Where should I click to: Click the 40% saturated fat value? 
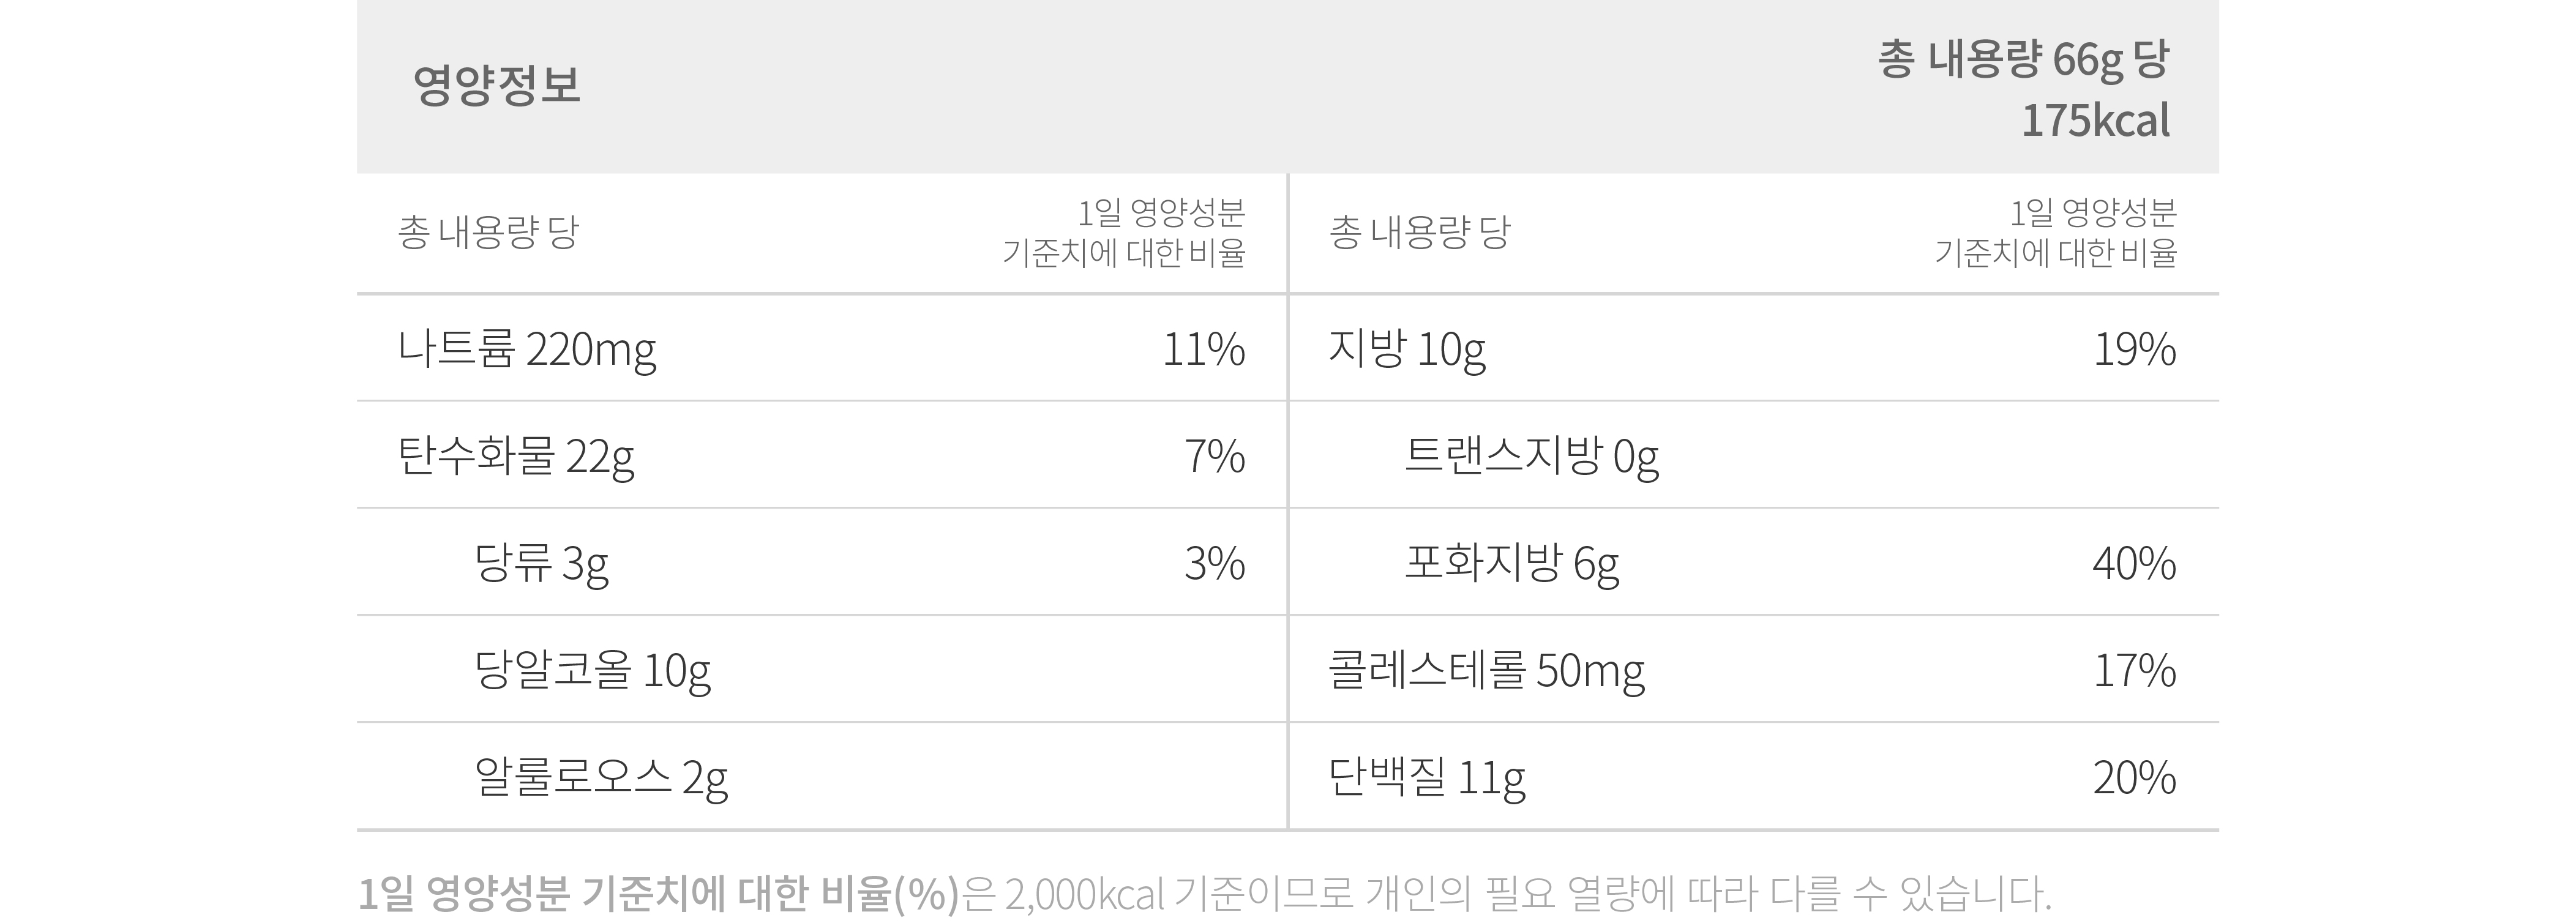click(x=2134, y=563)
